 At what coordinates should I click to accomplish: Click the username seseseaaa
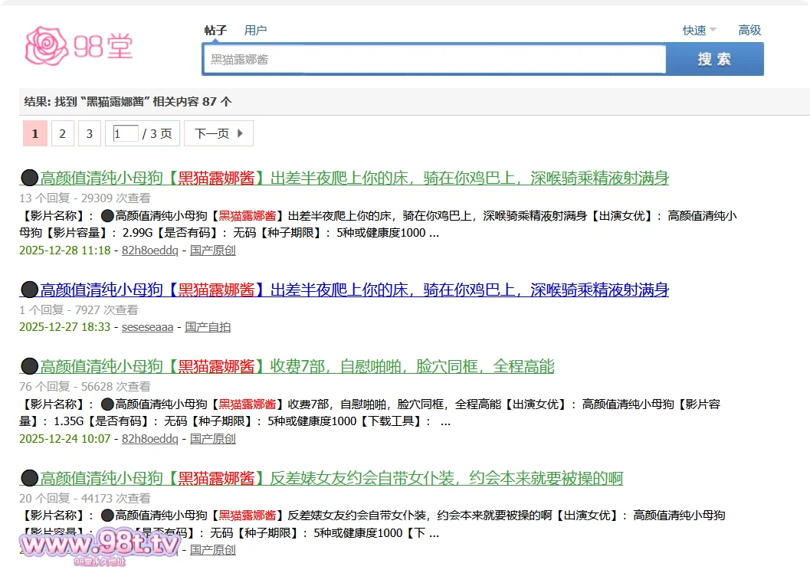[147, 326]
